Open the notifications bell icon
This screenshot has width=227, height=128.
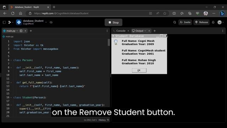coord(213,22)
